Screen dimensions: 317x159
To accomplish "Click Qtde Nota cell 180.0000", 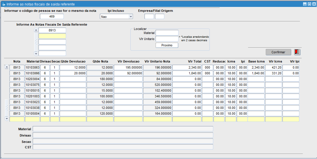I will [100, 79].
